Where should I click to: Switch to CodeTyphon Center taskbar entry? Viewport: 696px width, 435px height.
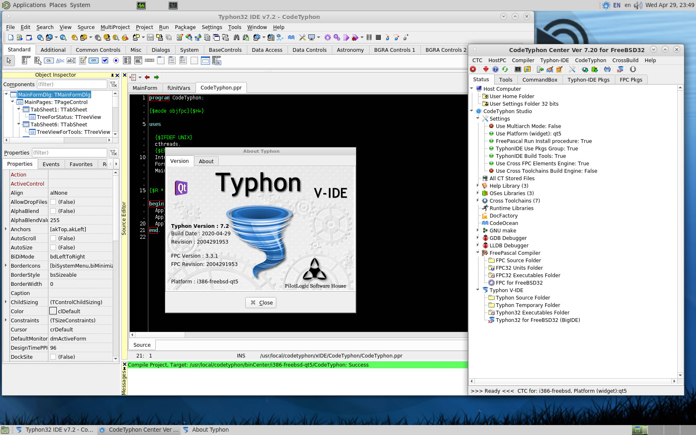139,430
